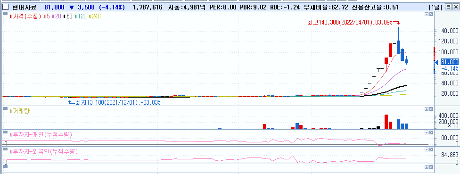Select the 투자자-개인(누적수량) indicator label
This screenshot has width=460, height=174.
pyautogui.click(x=41, y=135)
